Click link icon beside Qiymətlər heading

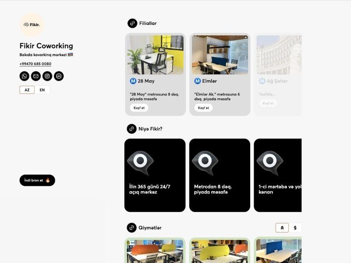tap(132, 227)
